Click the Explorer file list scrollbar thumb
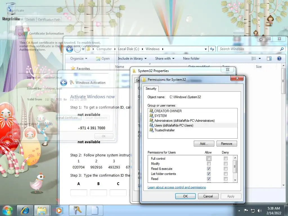The height and width of the screenshot is (216, 288). 283,81
